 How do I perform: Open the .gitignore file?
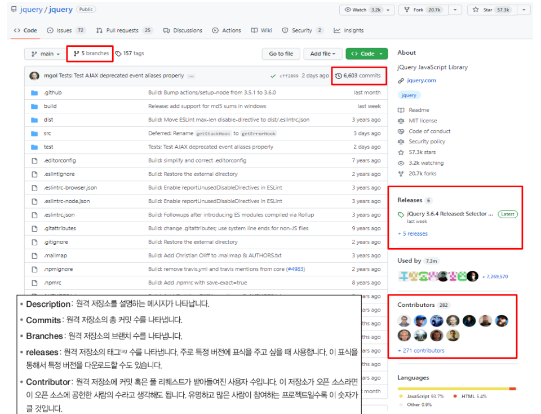[56, 242]
